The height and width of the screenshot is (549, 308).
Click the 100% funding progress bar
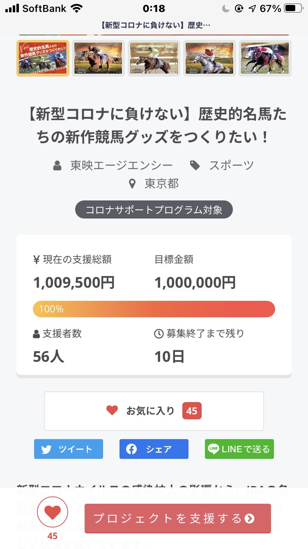[154, 309]
